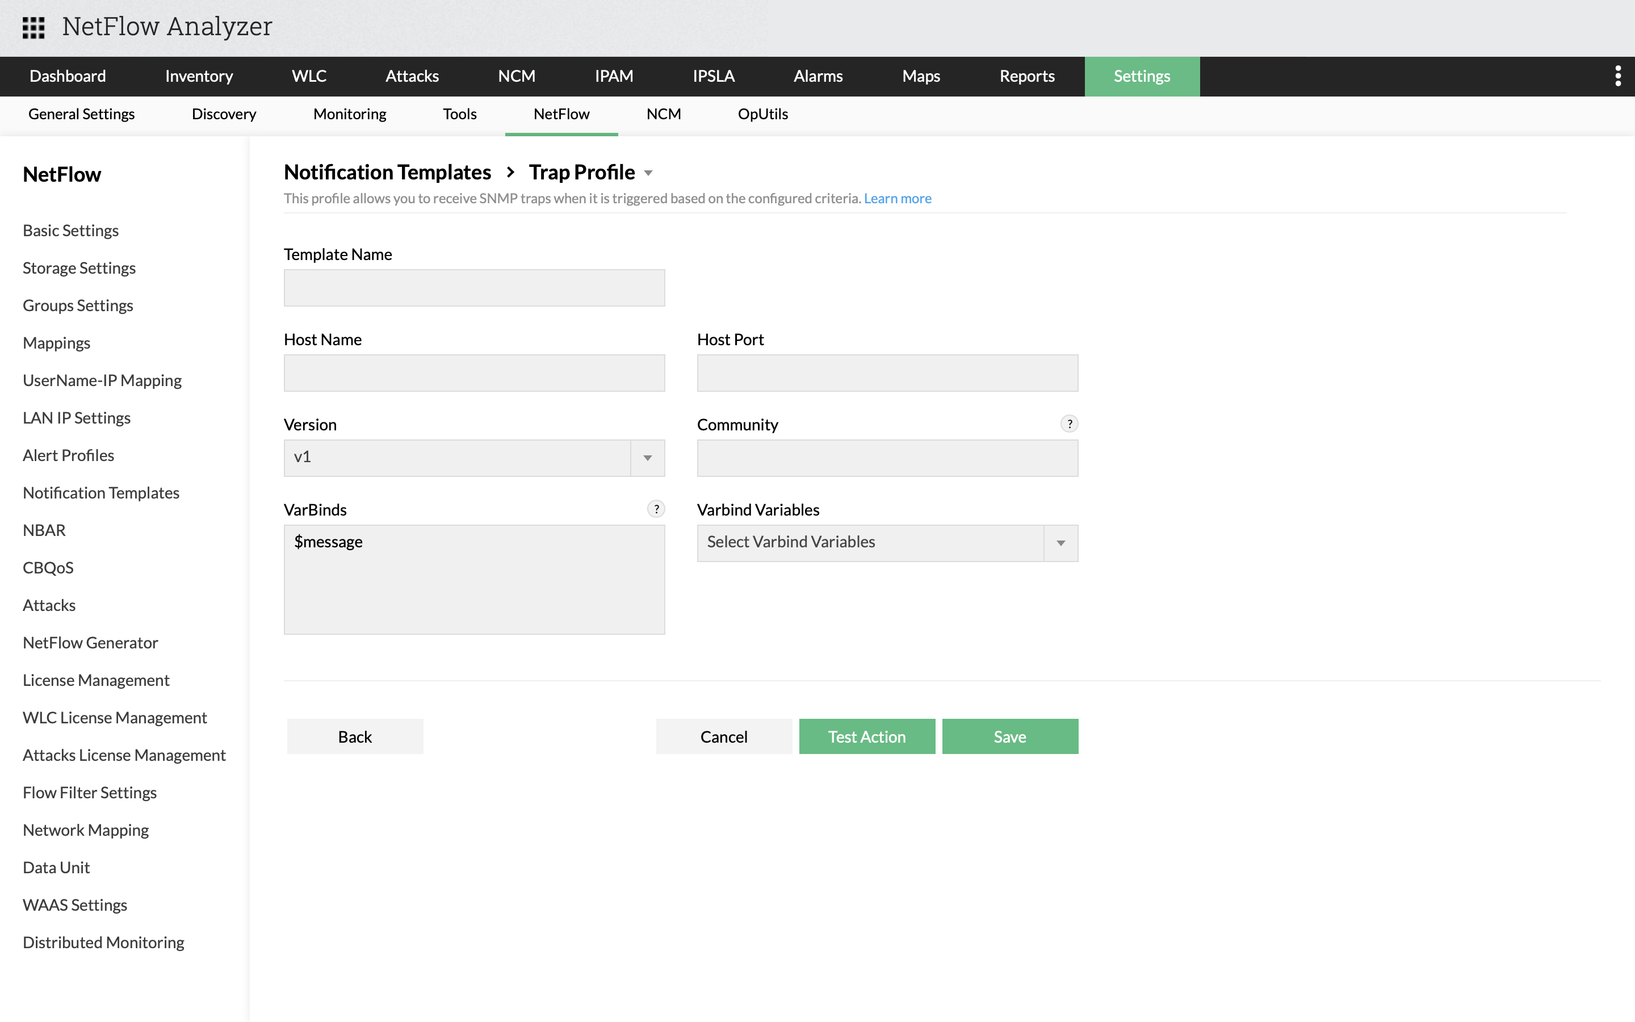Go to the Dashboard tab
This screenshot has height=1022, width=1635.
coord(68,76)
